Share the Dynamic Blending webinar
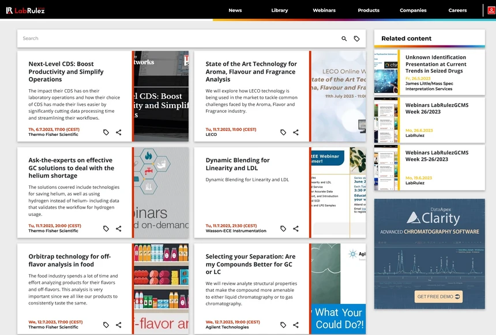496x335 pixels. pyautogui.click(x=296, y=229)
